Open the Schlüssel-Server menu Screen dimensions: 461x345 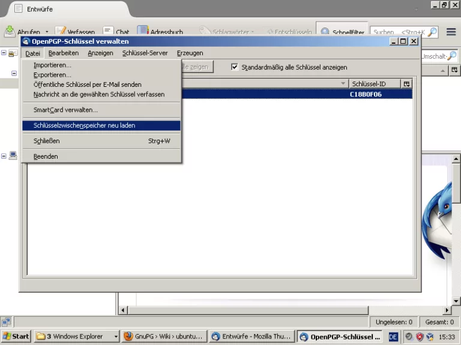(x=145, y=53)
